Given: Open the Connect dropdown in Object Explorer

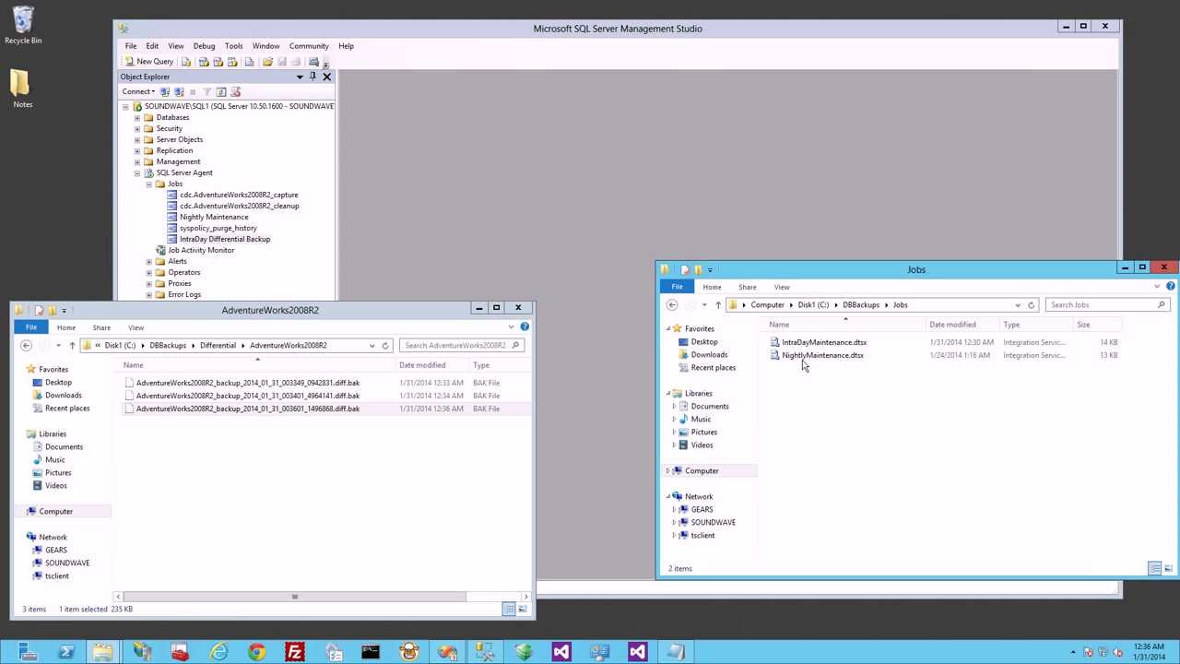Looking at the screenshot, I should 137,91.
